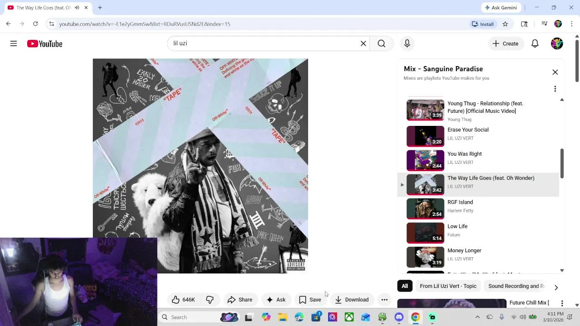The height and width of the screenshot is (326, 580).
Task: Save video to a playlist
Action: pyautogui.click(x=310, y=300)
